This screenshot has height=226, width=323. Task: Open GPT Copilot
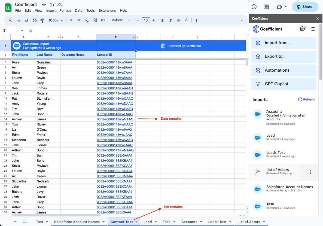[x=284, y=84]
